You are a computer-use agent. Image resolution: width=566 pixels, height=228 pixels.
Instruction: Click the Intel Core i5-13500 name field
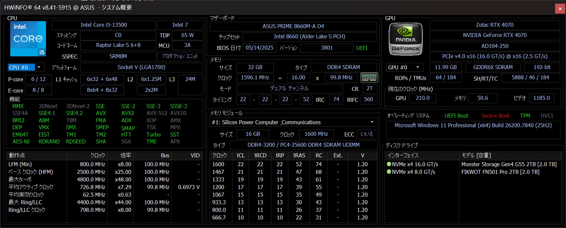point(104,25)
